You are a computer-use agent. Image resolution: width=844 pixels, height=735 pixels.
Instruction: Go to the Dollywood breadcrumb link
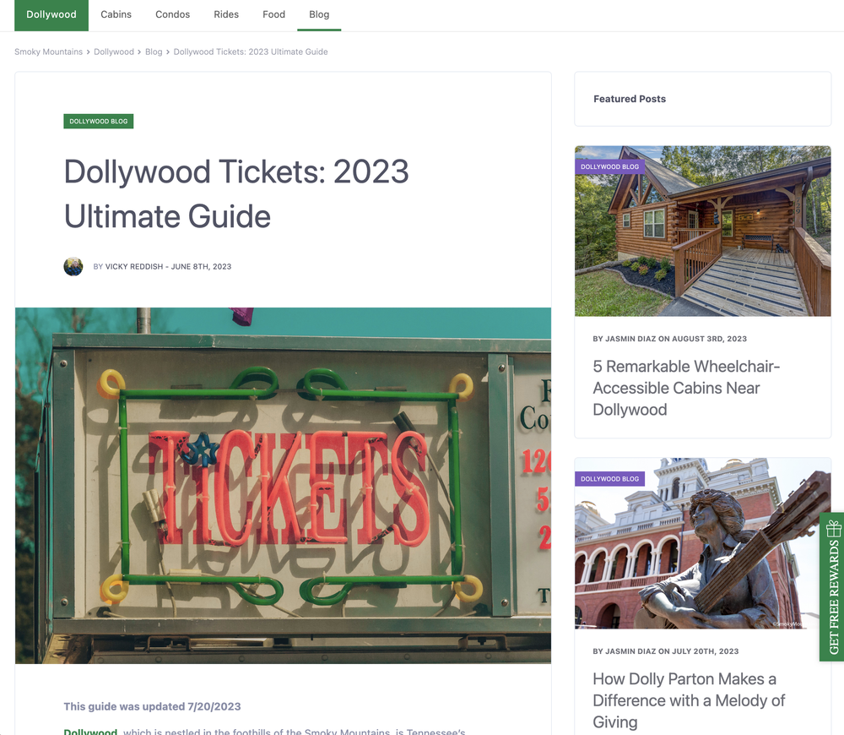[114, 52]
